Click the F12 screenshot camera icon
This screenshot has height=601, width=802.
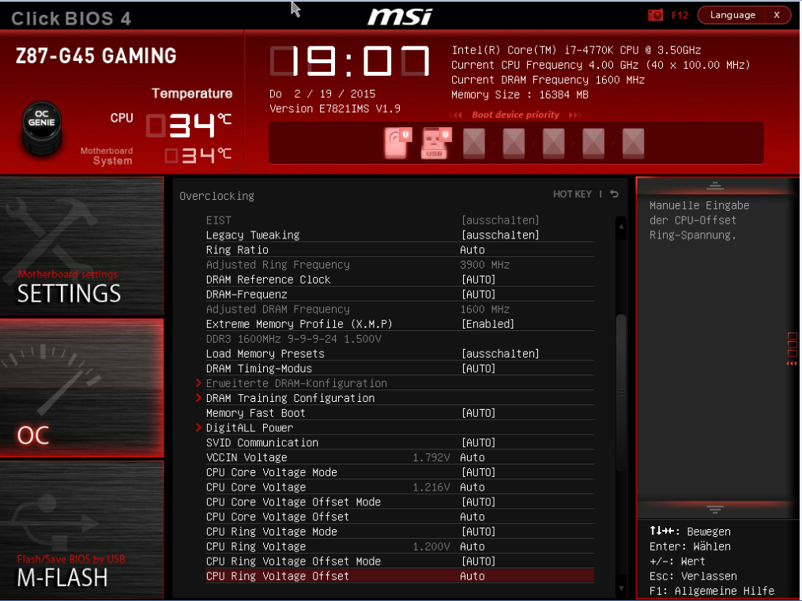click(x=655, y=15)
